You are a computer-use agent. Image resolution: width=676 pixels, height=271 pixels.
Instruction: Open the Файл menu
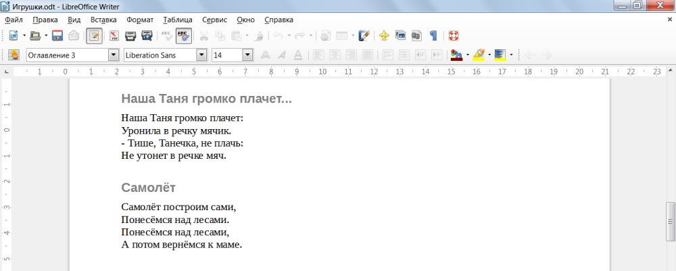tap(14, 20)
